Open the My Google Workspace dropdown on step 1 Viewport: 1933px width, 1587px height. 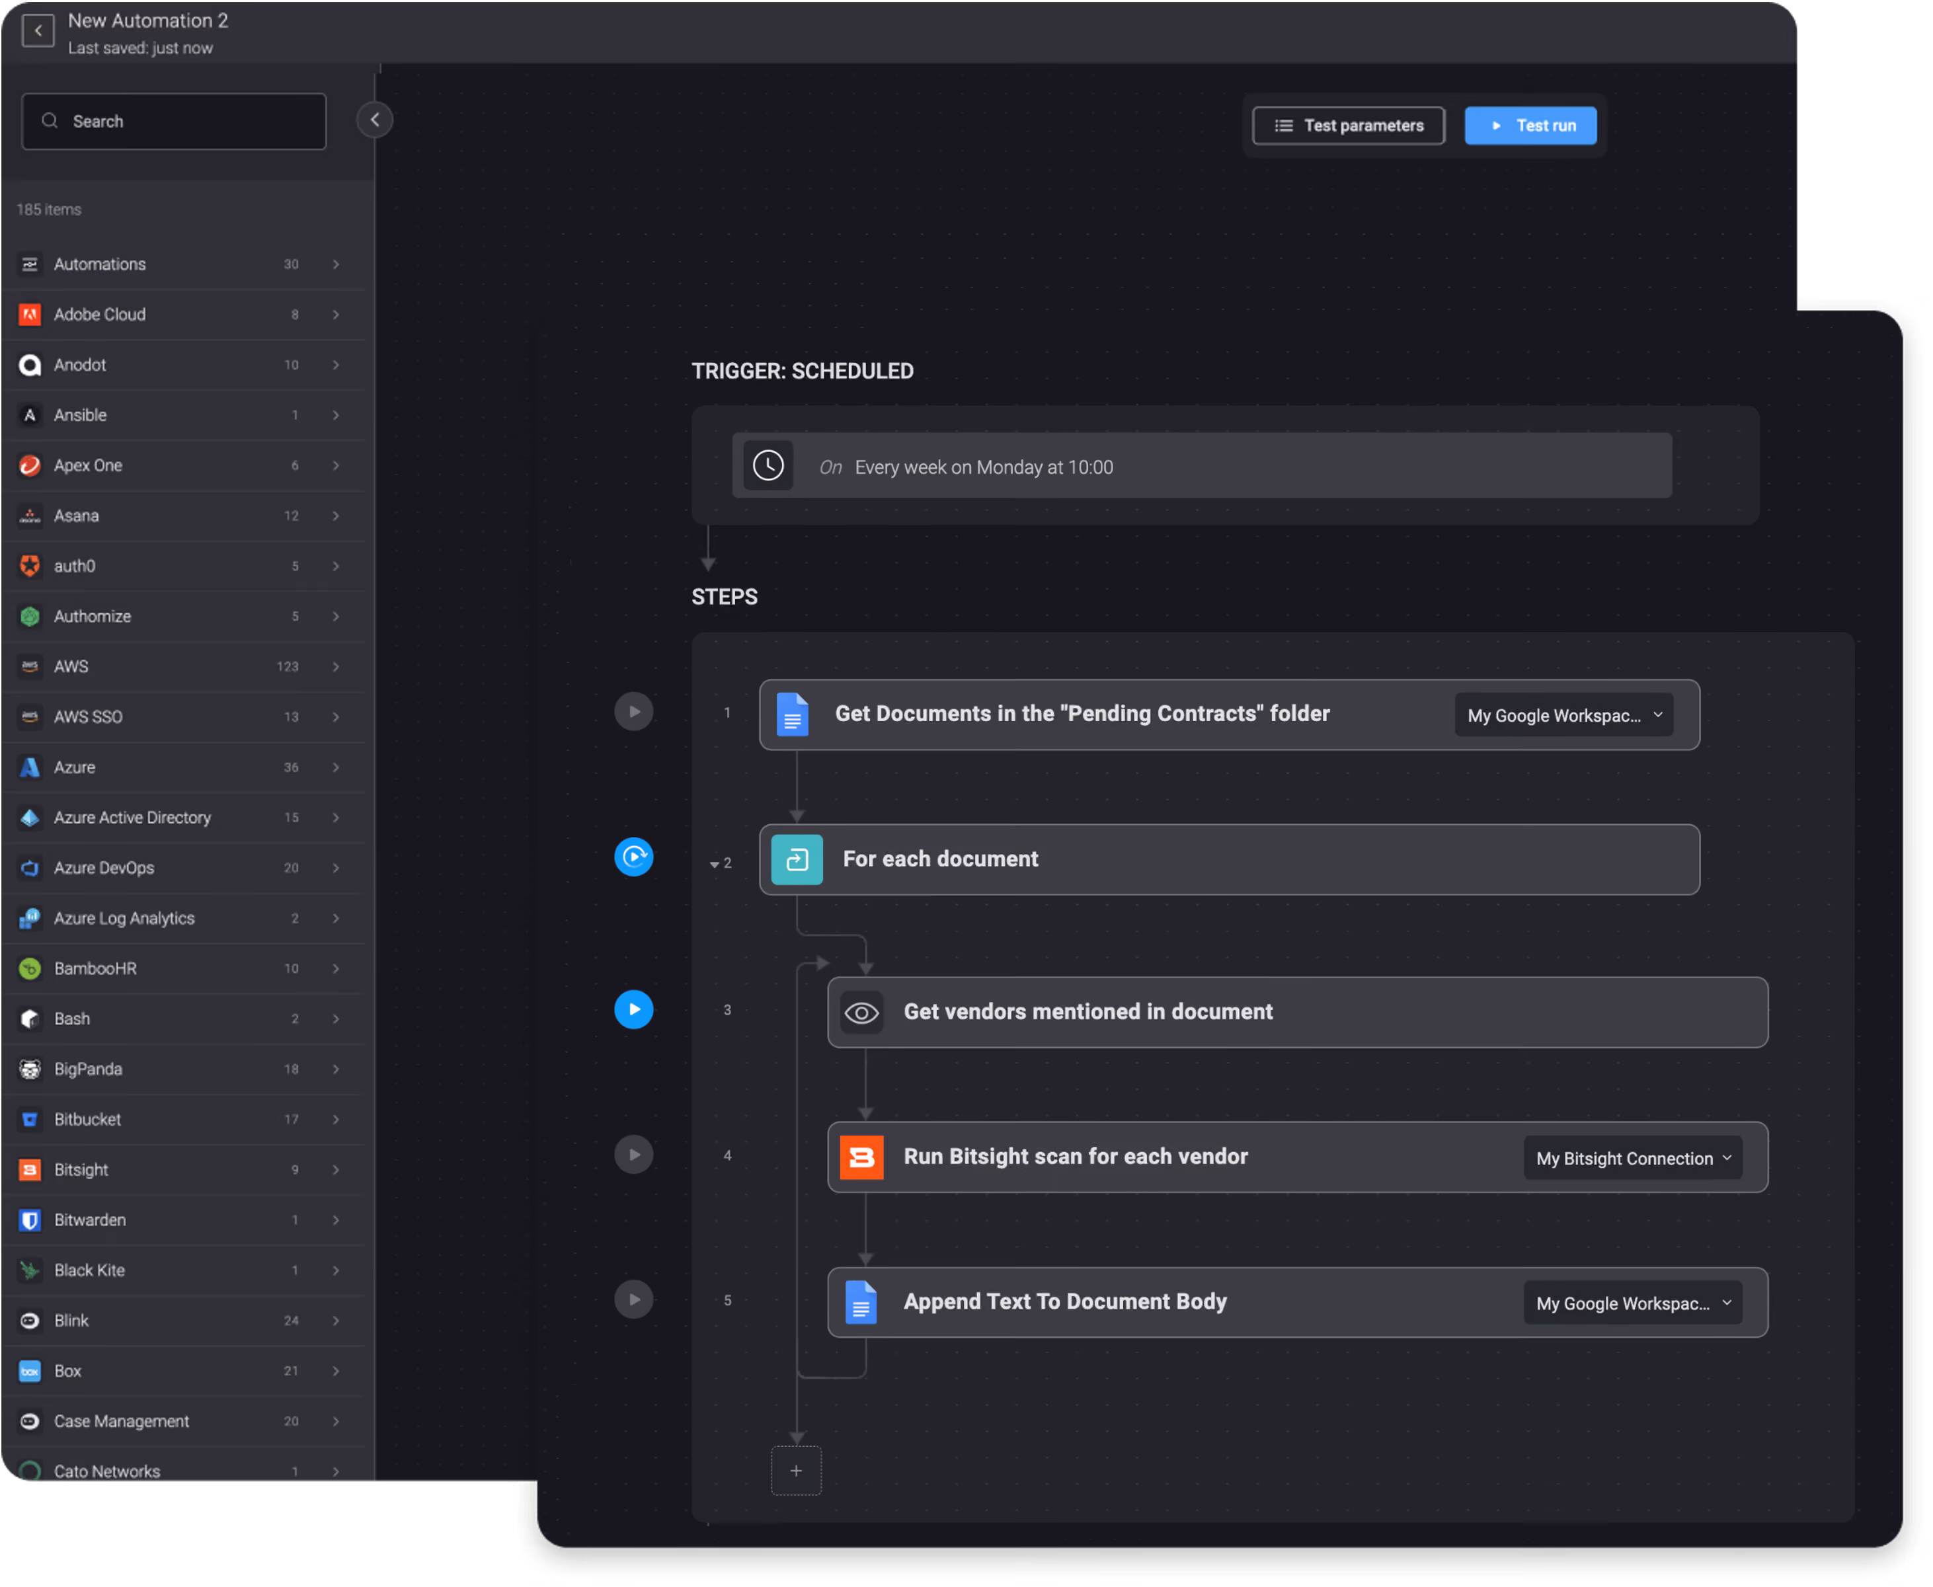(1566, 716)
